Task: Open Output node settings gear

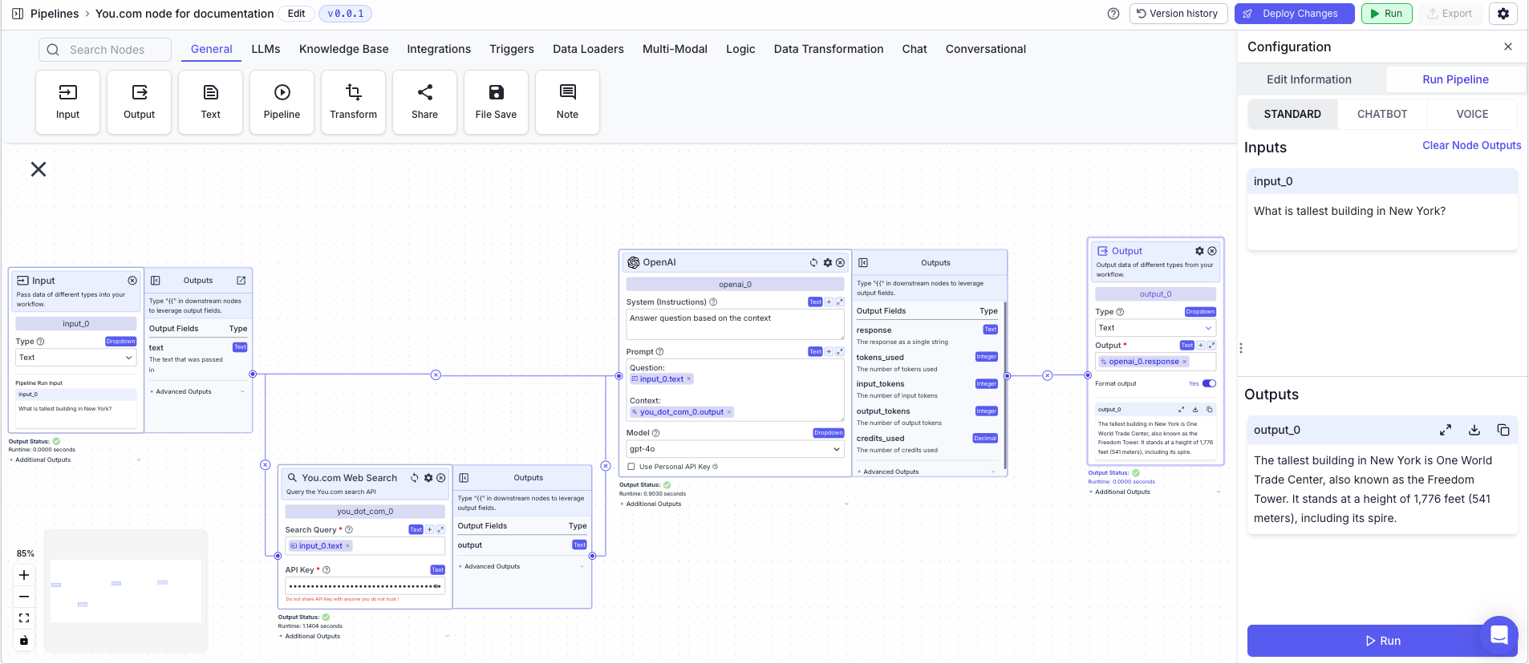Action: coord(1199,251)
